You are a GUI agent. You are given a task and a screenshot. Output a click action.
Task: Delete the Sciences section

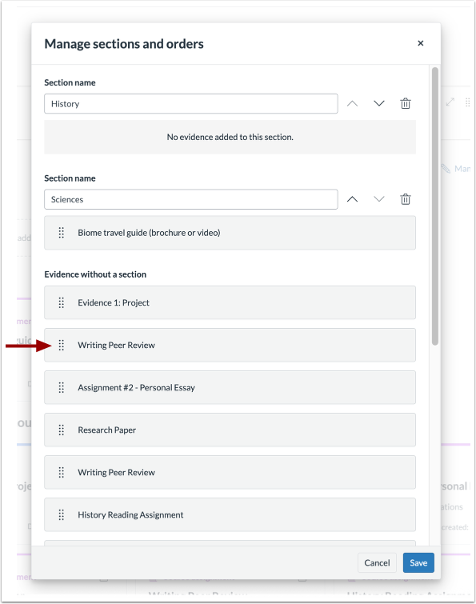coord(406,199)
